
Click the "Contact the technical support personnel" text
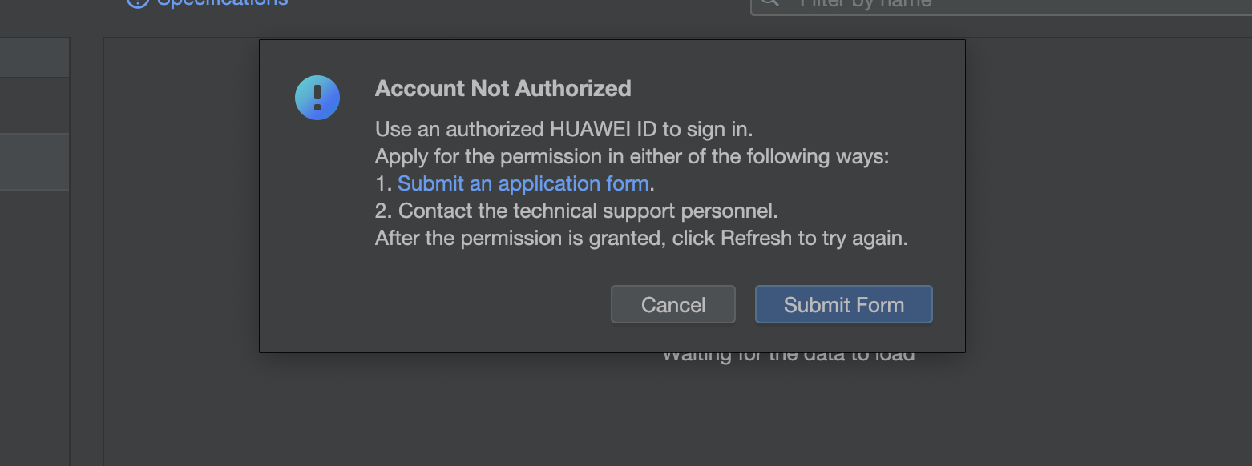[588, 211]
